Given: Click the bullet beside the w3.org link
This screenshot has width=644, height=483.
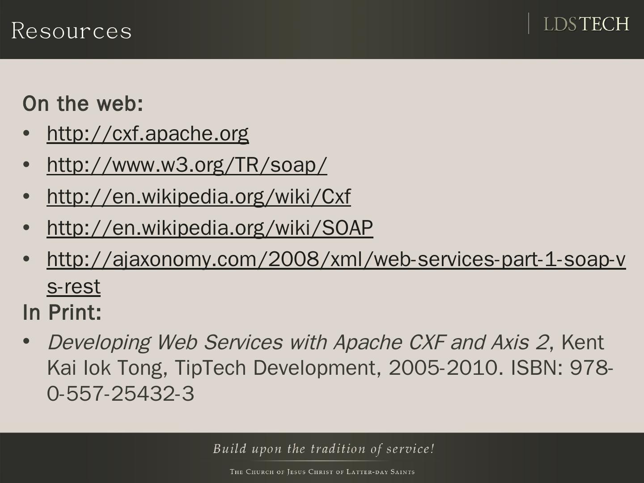Looking at the screenshot, I should [x=26, y=165].
